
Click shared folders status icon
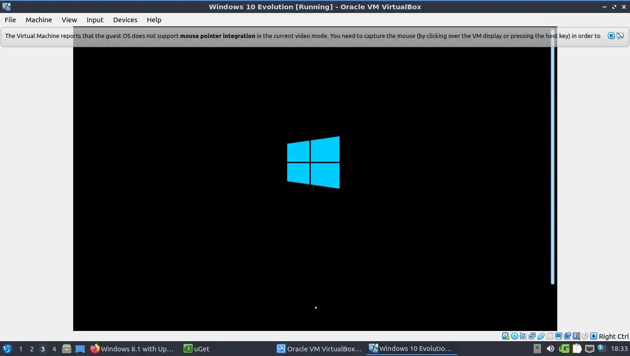coord(549,336)
